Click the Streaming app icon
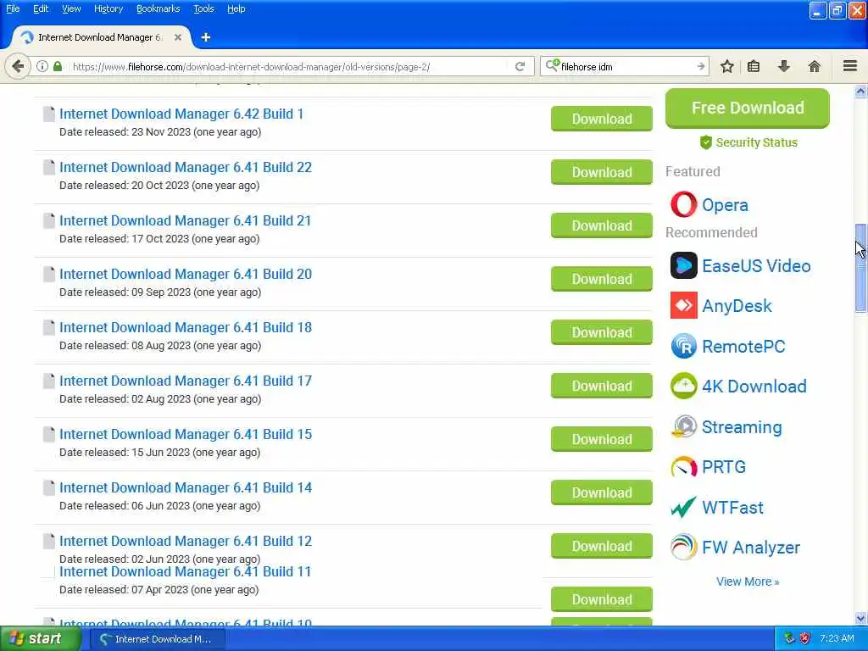The width and height of the screenshot is (868, 651). pos(684,427)
